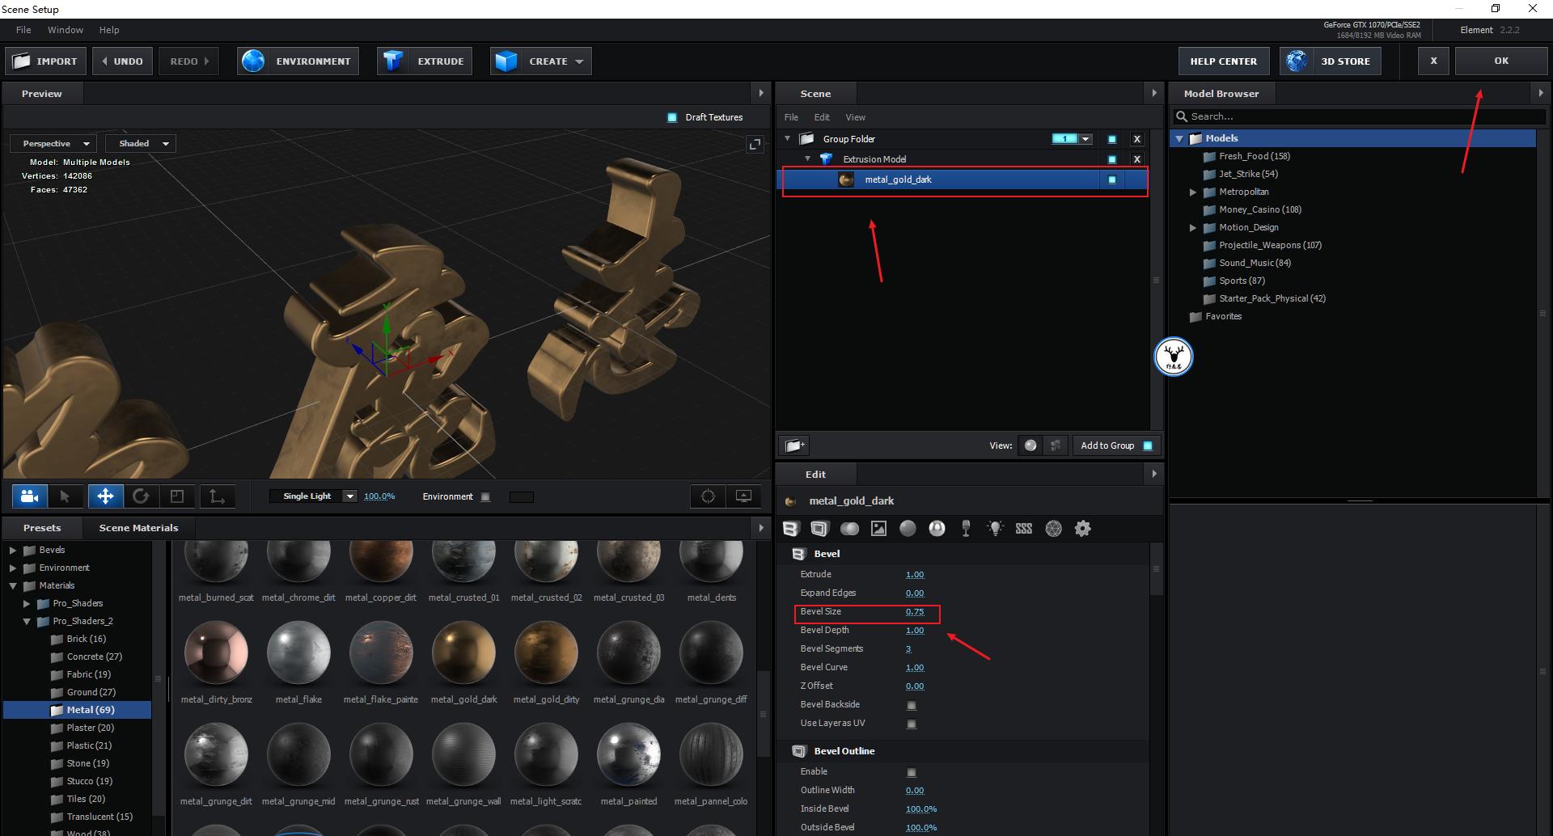
Task: Open the wireframe sphere settings icon
Action: 1053,529
